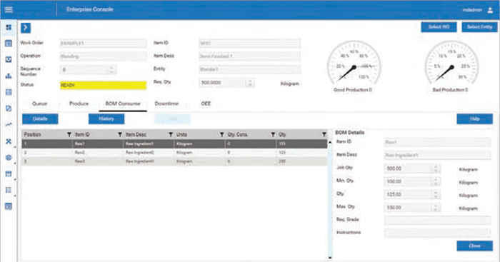The height and width of the screenshot is (262, 500).
Task: Select the Raw3 row in the table
Action: pos(174,161)
